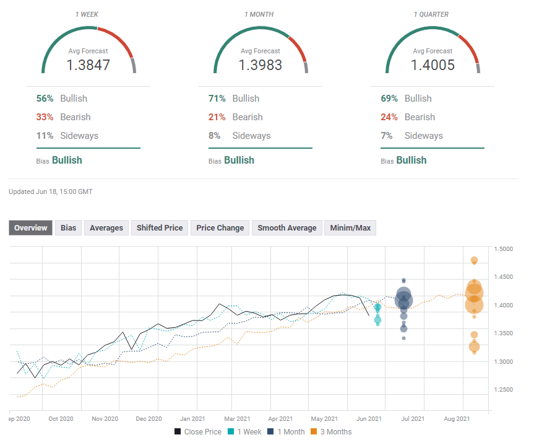
Task: Click the teal 1 Week forecast bubble
Action: pyautogui.click(x=377, y=307)
